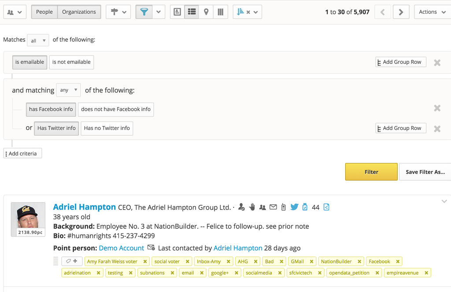451x292 pixels.
Task: Click the 'opendata_petition' tag label
Action: click(x=349, y=273)
